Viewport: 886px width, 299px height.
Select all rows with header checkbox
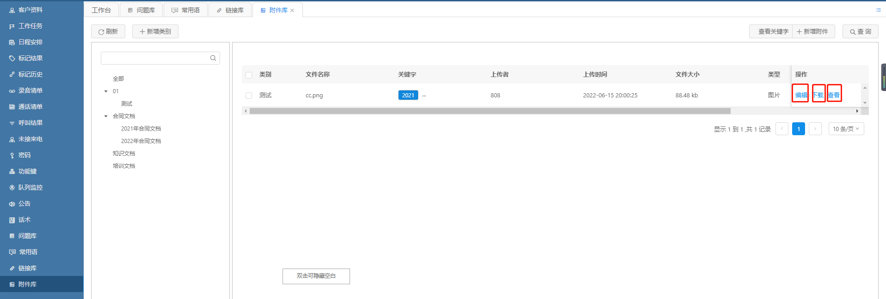[x=249, y=75]
